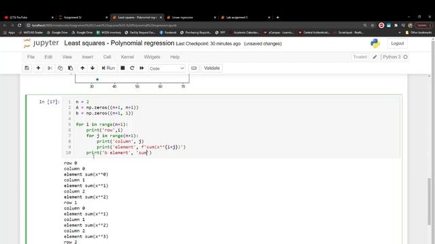
Task: Click the Trusted notebook indicator
Action: pos(360,57)
